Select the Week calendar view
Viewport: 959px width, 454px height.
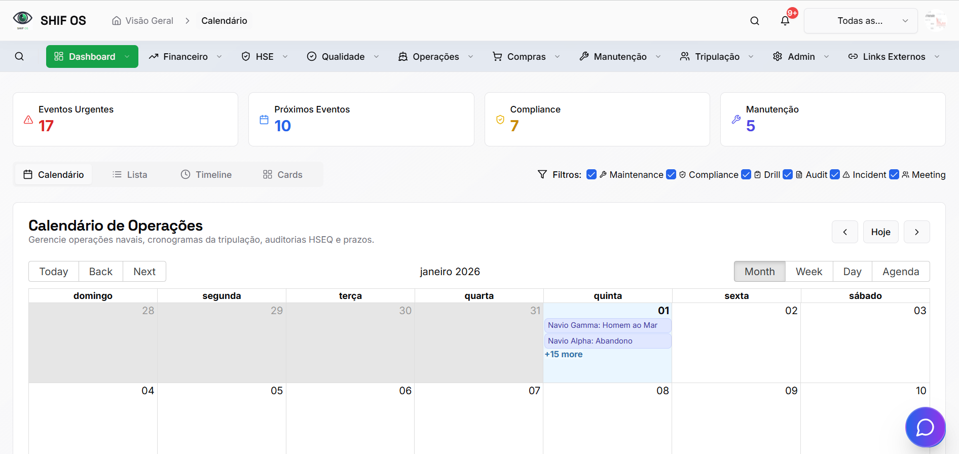tap(808, 272)
